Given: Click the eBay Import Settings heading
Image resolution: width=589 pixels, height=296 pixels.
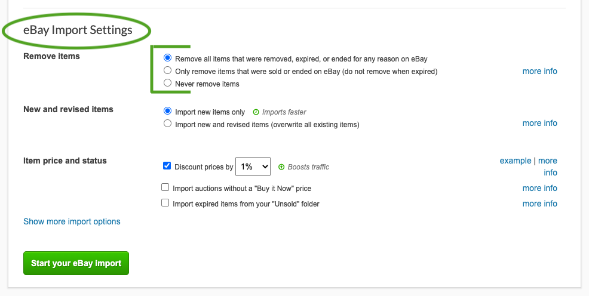Looking at the screenshot, I should pyautogui.click(x=78, y=30).
